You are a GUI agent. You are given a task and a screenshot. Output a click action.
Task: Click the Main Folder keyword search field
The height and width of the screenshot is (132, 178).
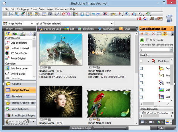tap(155, 49)
